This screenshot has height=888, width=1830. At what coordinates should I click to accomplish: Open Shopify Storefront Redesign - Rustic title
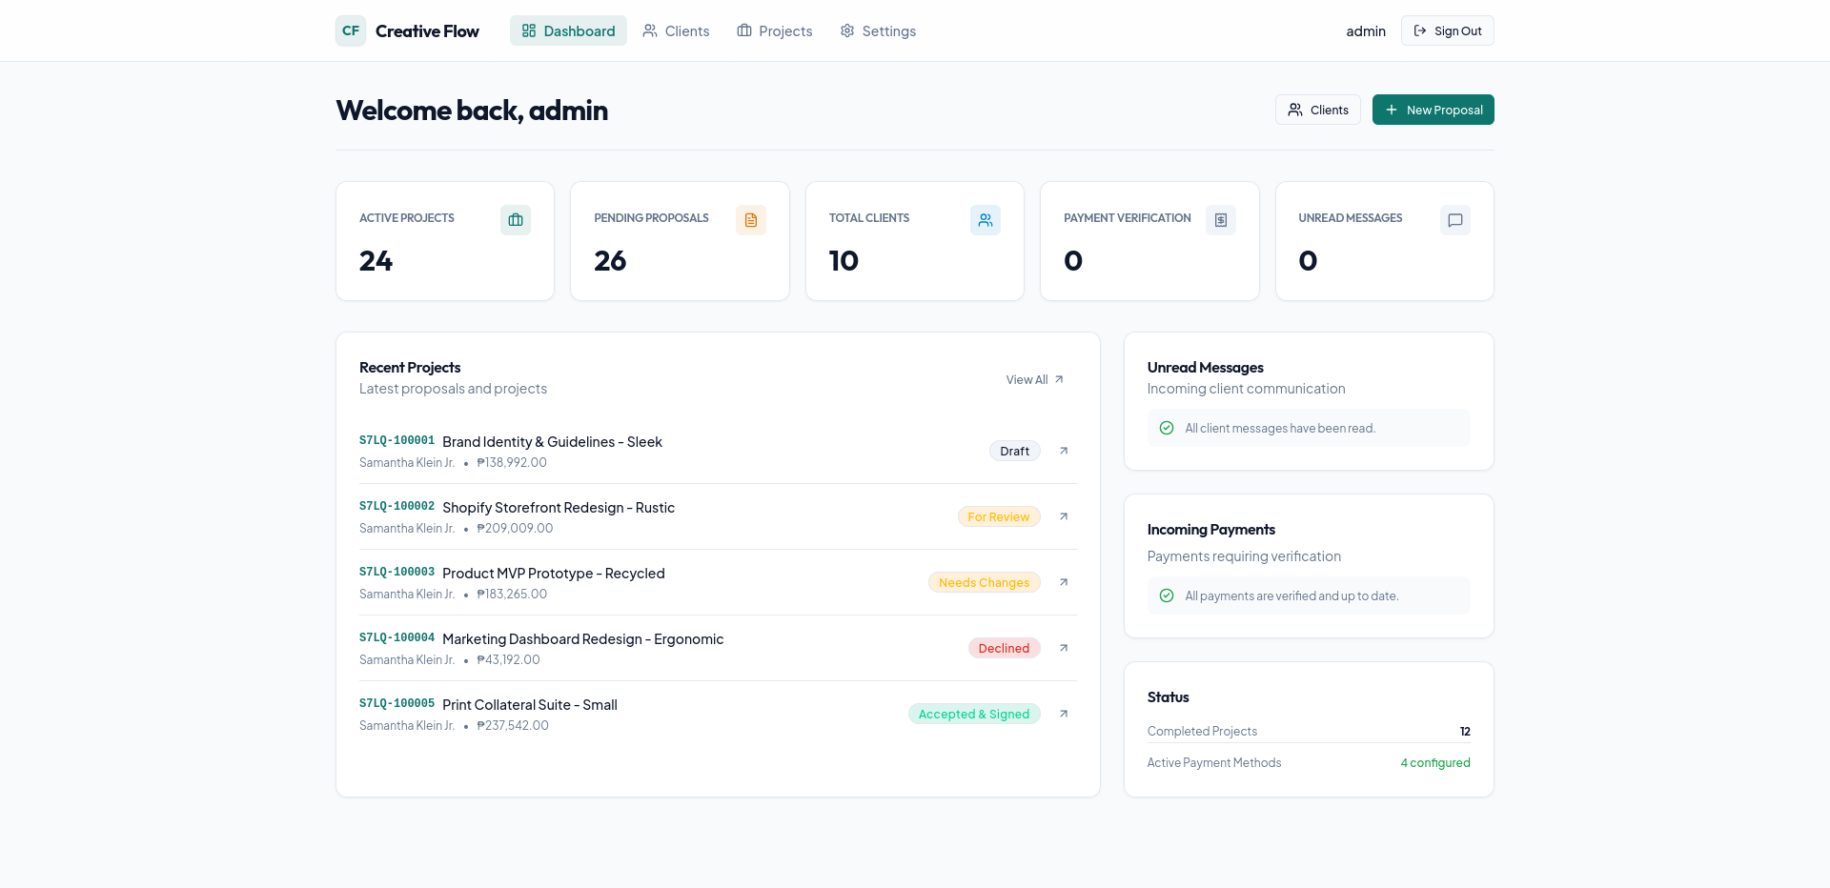(559, 508)
